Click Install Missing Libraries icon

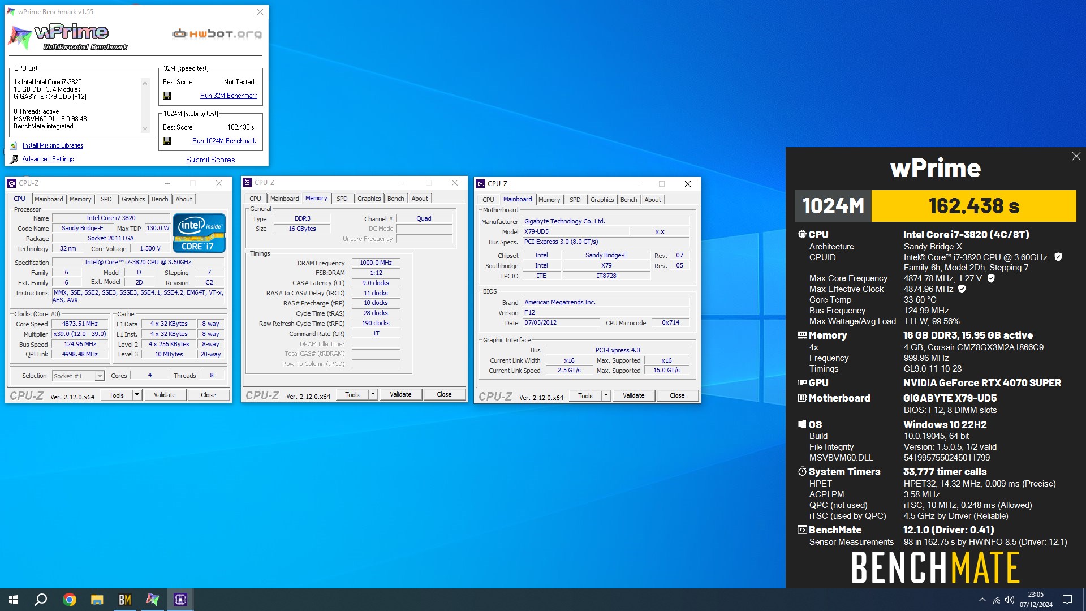14,146
